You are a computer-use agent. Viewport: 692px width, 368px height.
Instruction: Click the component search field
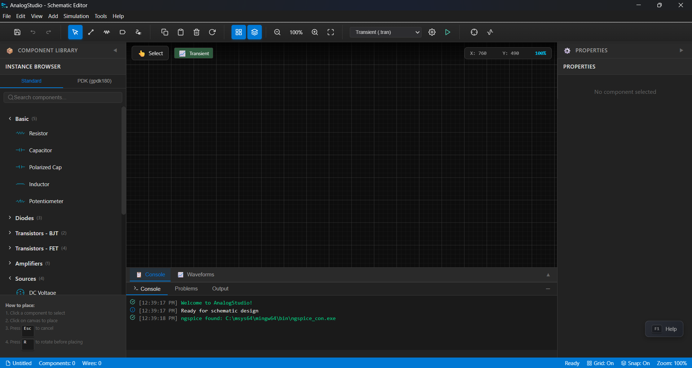pyautogui.click(x=63, y=97)
